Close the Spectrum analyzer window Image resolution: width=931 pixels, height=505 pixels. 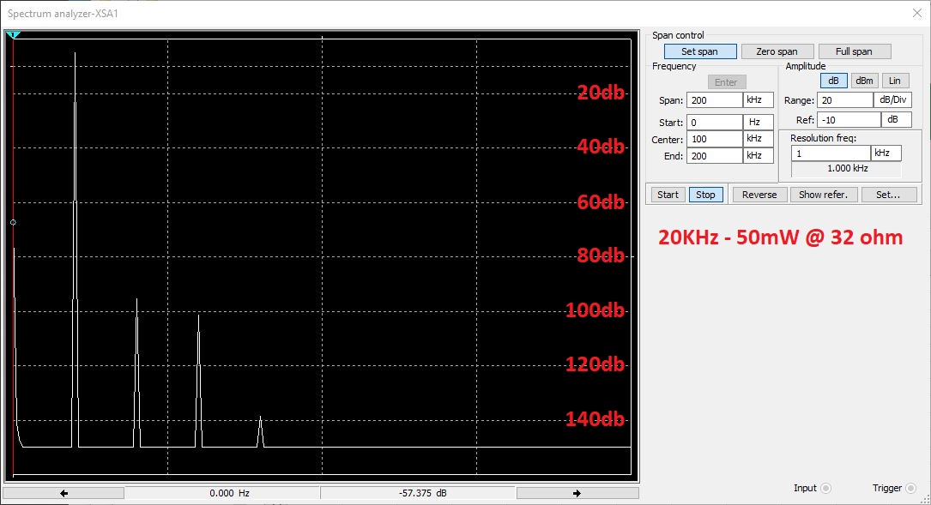(x=916, y=13)
